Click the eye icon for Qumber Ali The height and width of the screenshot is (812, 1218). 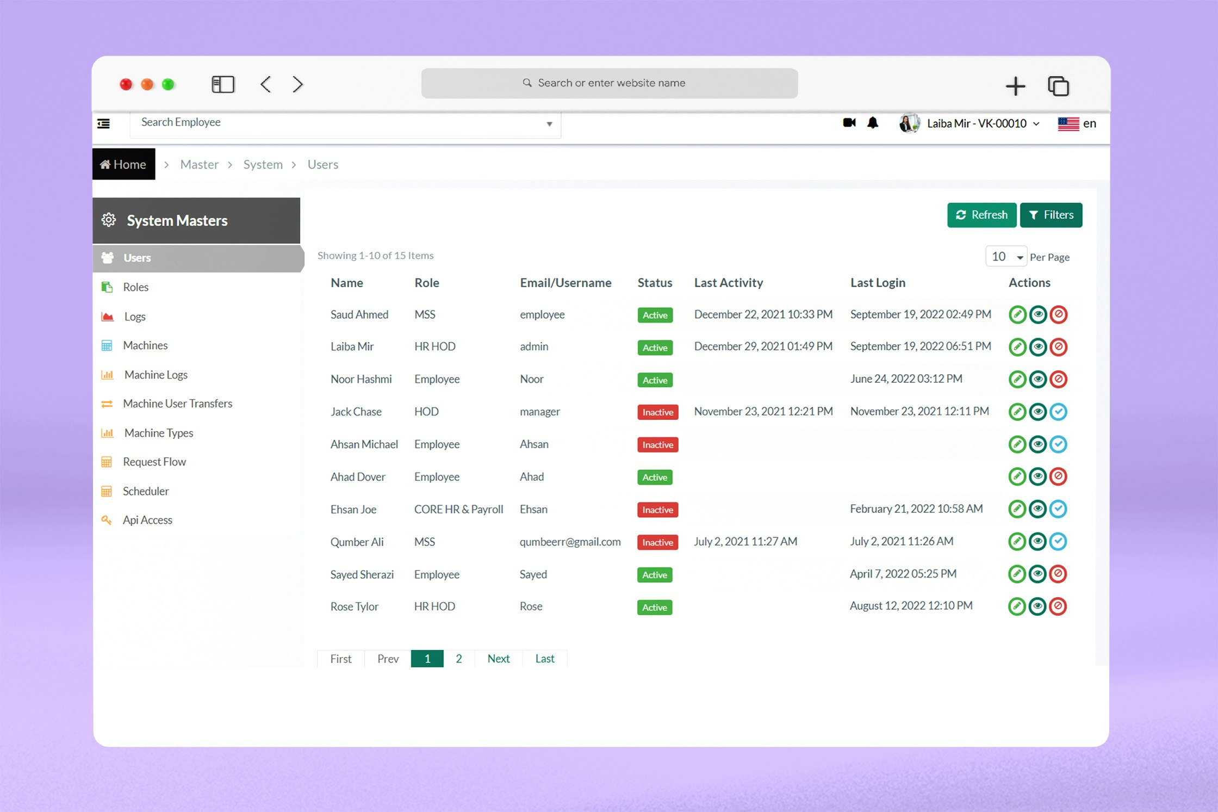(1038, 541)
